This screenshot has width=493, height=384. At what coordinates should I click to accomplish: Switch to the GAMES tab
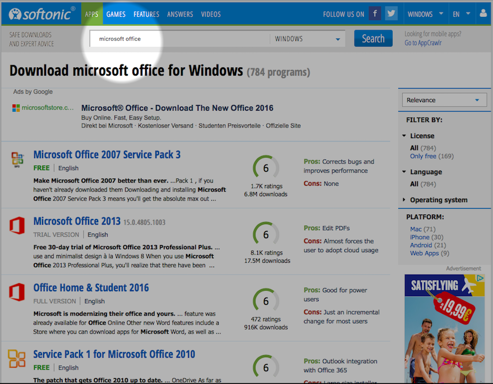116,14
